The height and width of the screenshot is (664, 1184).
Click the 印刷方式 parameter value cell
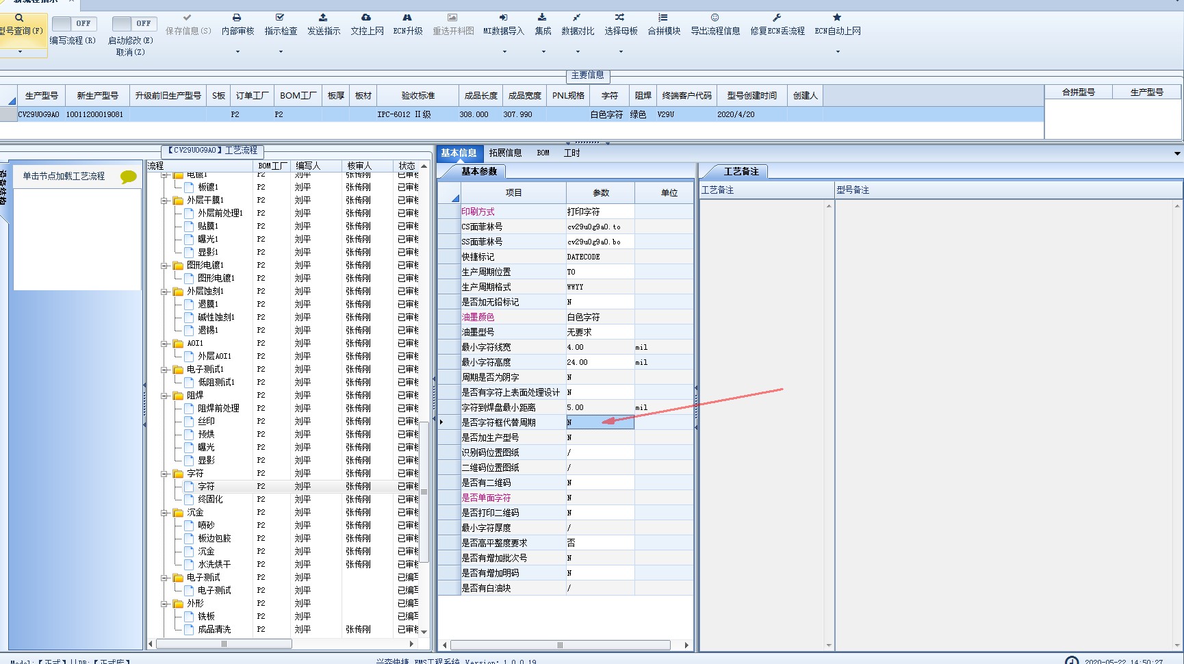coord(600,212)
